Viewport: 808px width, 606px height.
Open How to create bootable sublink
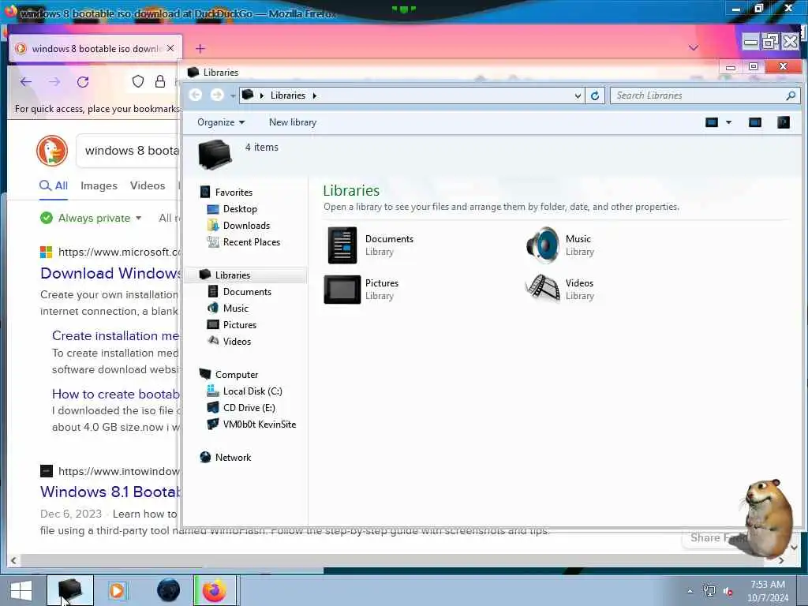pos(115,394)
